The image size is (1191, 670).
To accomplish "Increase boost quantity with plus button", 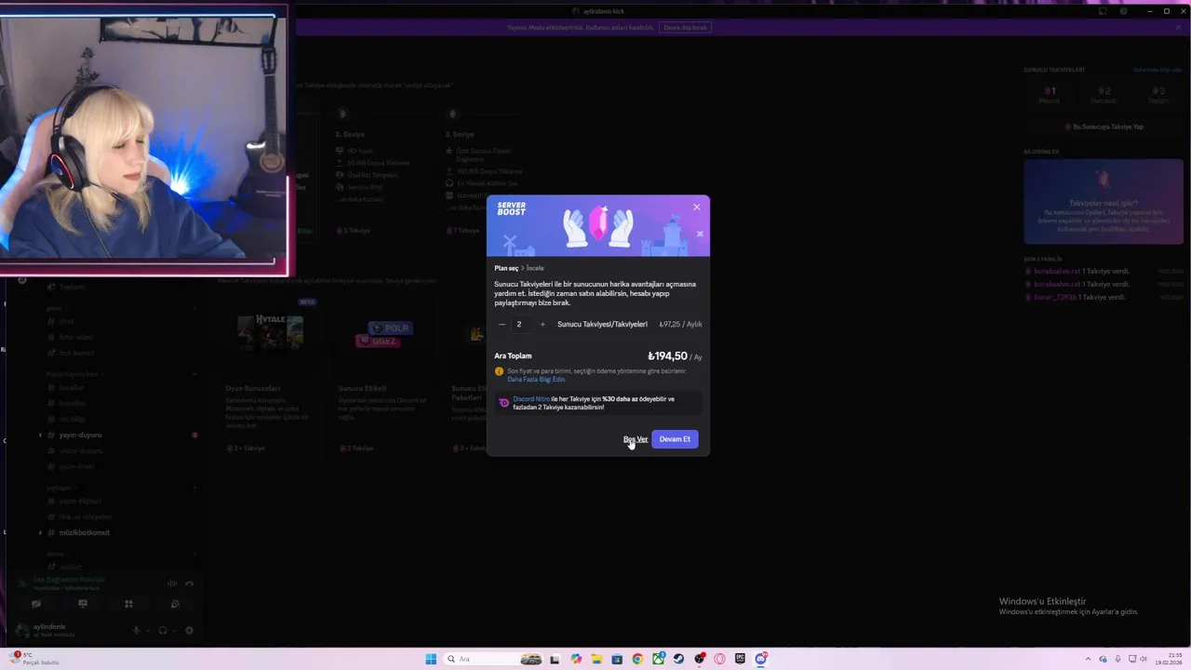I will click(x=542, y=324).
